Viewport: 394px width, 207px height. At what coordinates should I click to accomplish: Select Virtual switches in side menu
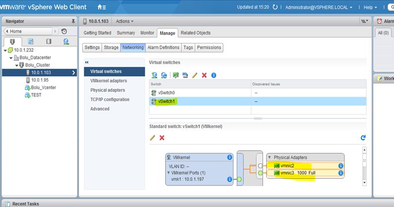pyautogui.click(x=114, y=72)
